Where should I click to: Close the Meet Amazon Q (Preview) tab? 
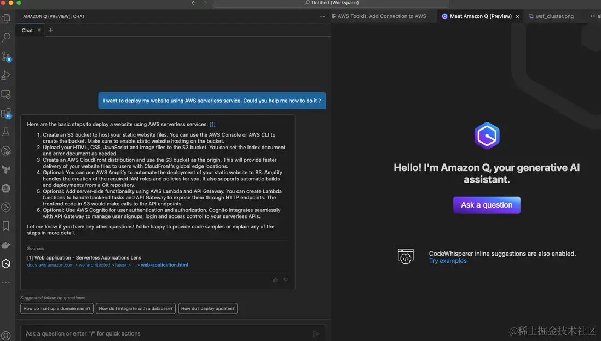tap(517, 16)
